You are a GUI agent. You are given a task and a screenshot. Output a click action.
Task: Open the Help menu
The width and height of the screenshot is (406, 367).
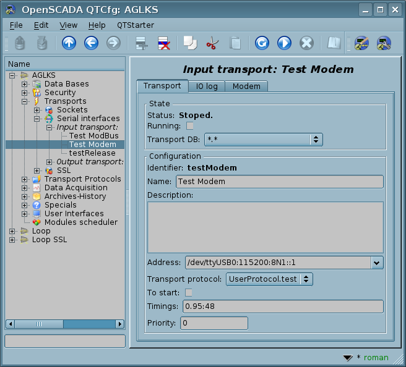coord(97,25)
